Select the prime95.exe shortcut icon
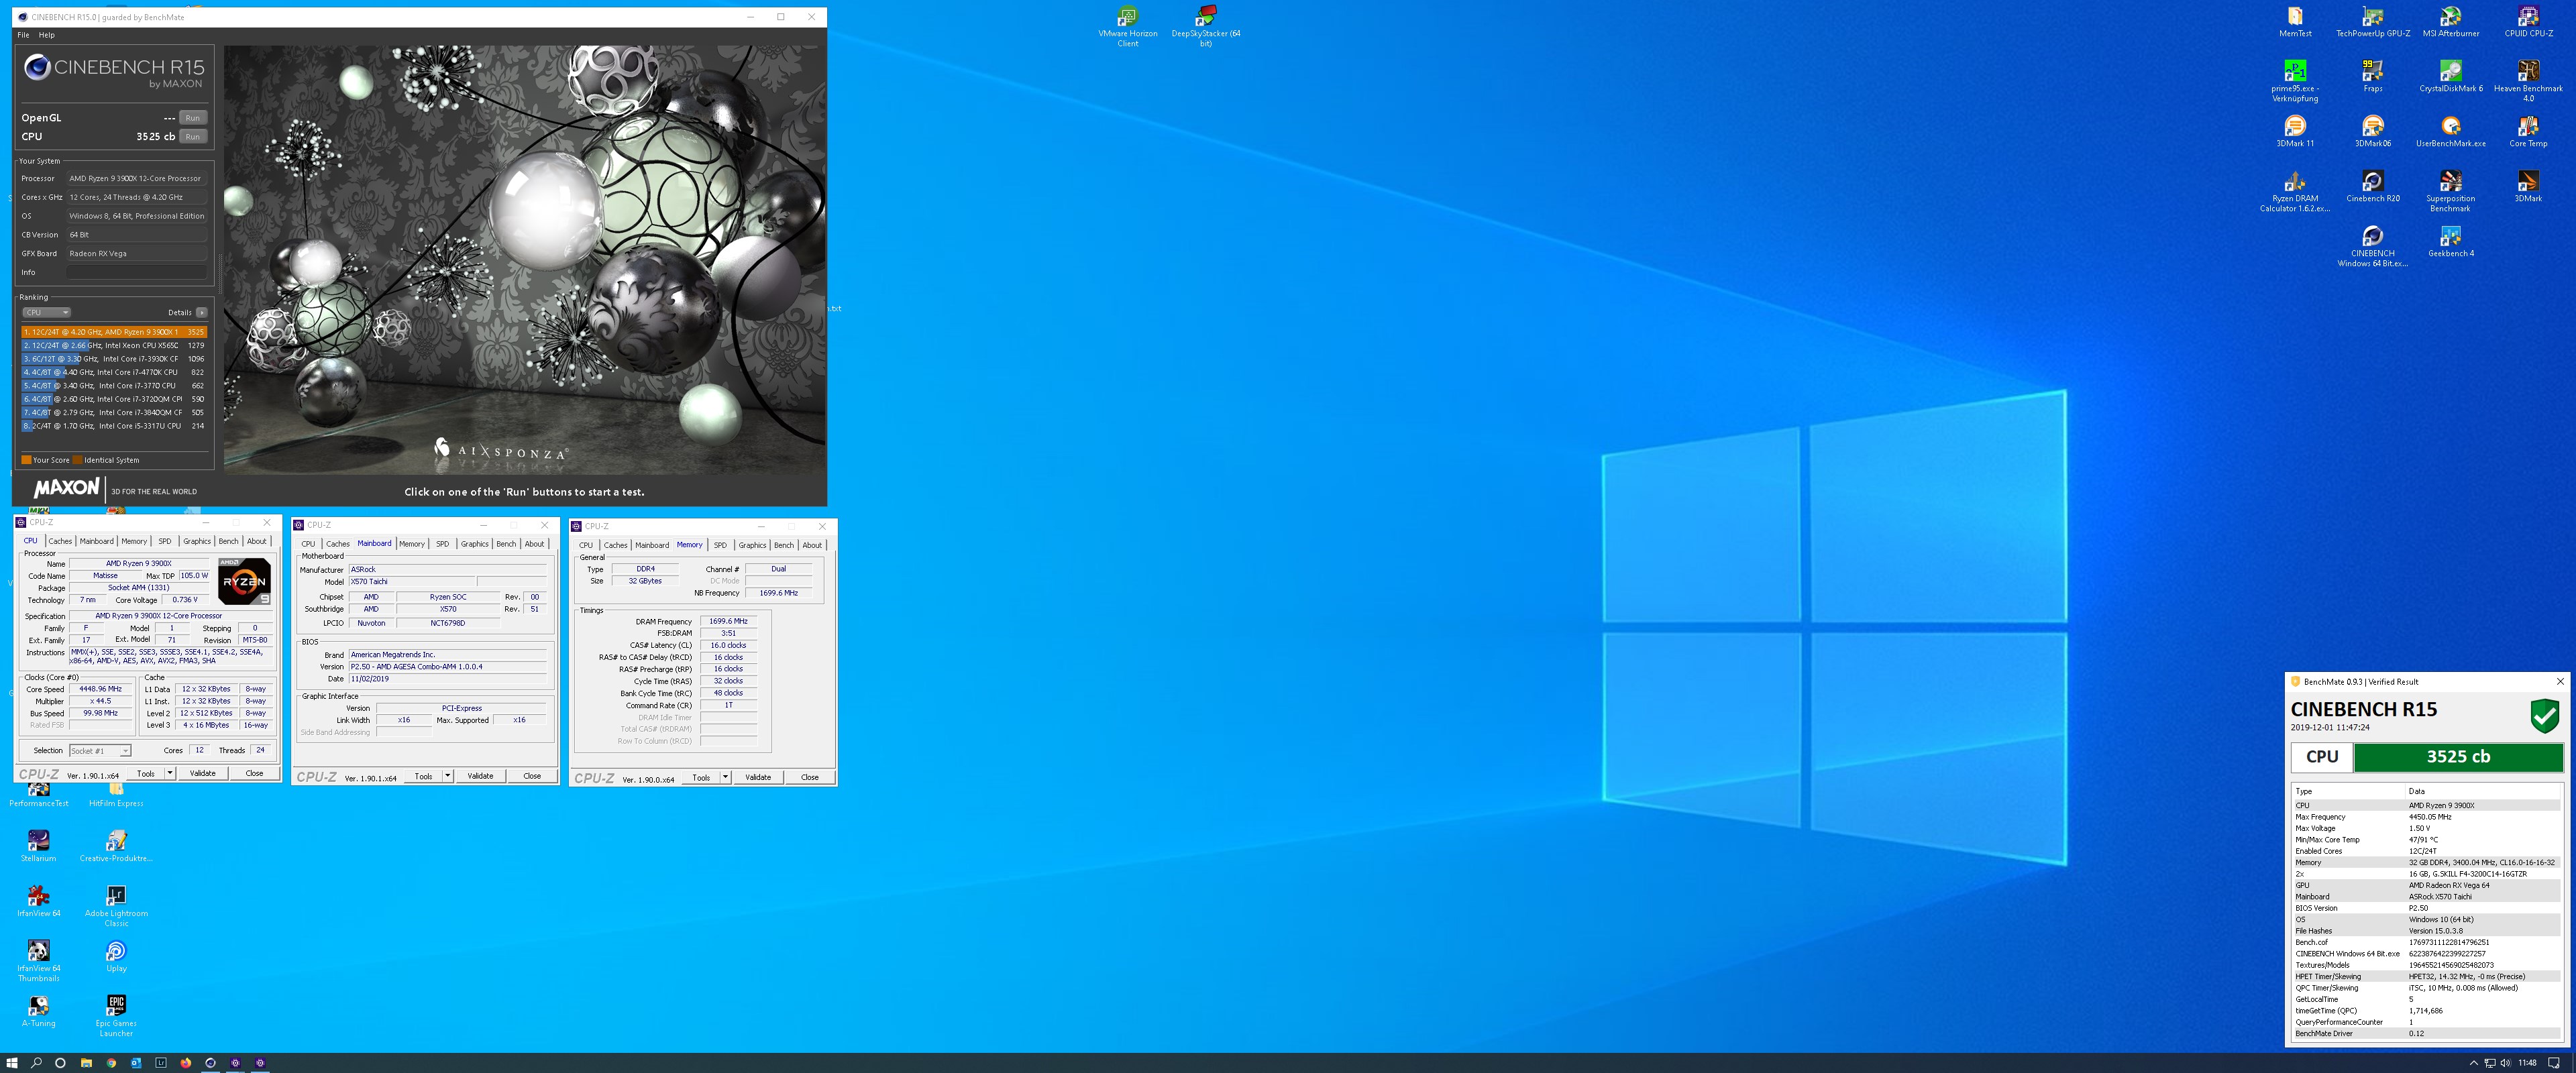Viewport: 2576px width, 1073px height. [x=2295, y=82]
